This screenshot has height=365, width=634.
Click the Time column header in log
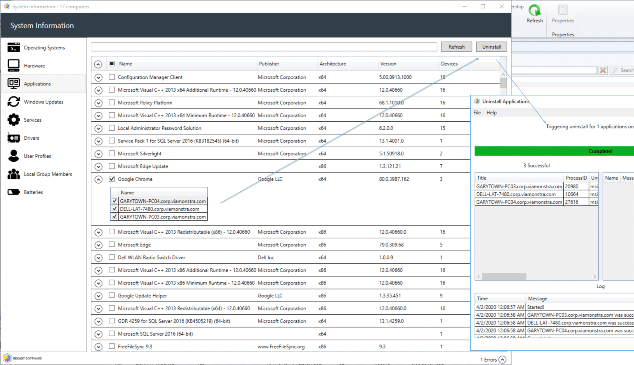500,298
